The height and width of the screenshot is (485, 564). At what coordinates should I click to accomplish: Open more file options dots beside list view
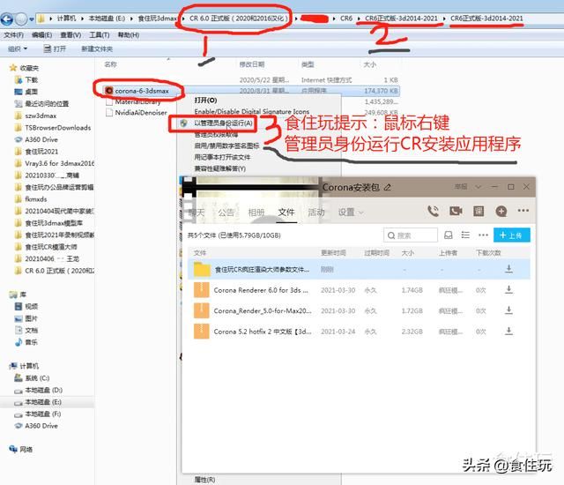click(x=483, y=235)
